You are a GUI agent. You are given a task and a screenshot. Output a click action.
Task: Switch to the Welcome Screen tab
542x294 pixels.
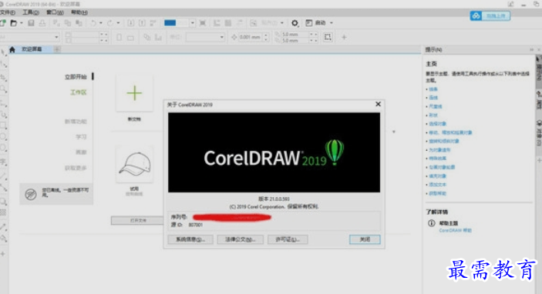(32, 49)
